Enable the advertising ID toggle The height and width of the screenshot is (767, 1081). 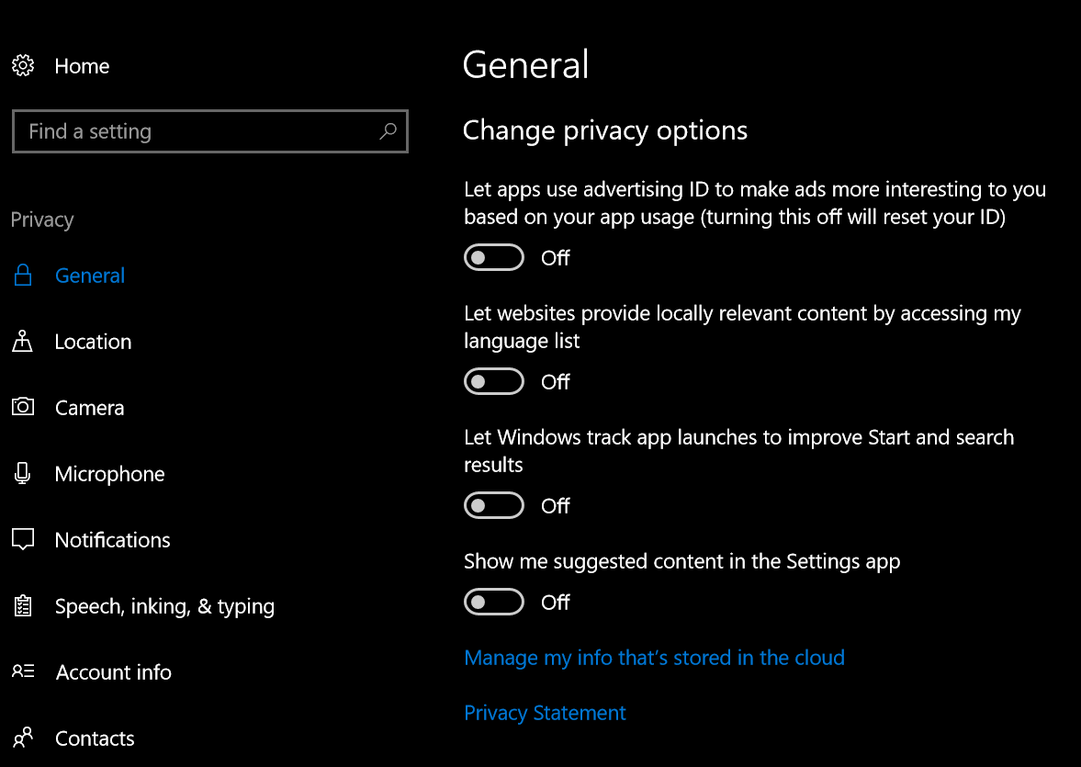pyautogui.click(x=494, y=258)
